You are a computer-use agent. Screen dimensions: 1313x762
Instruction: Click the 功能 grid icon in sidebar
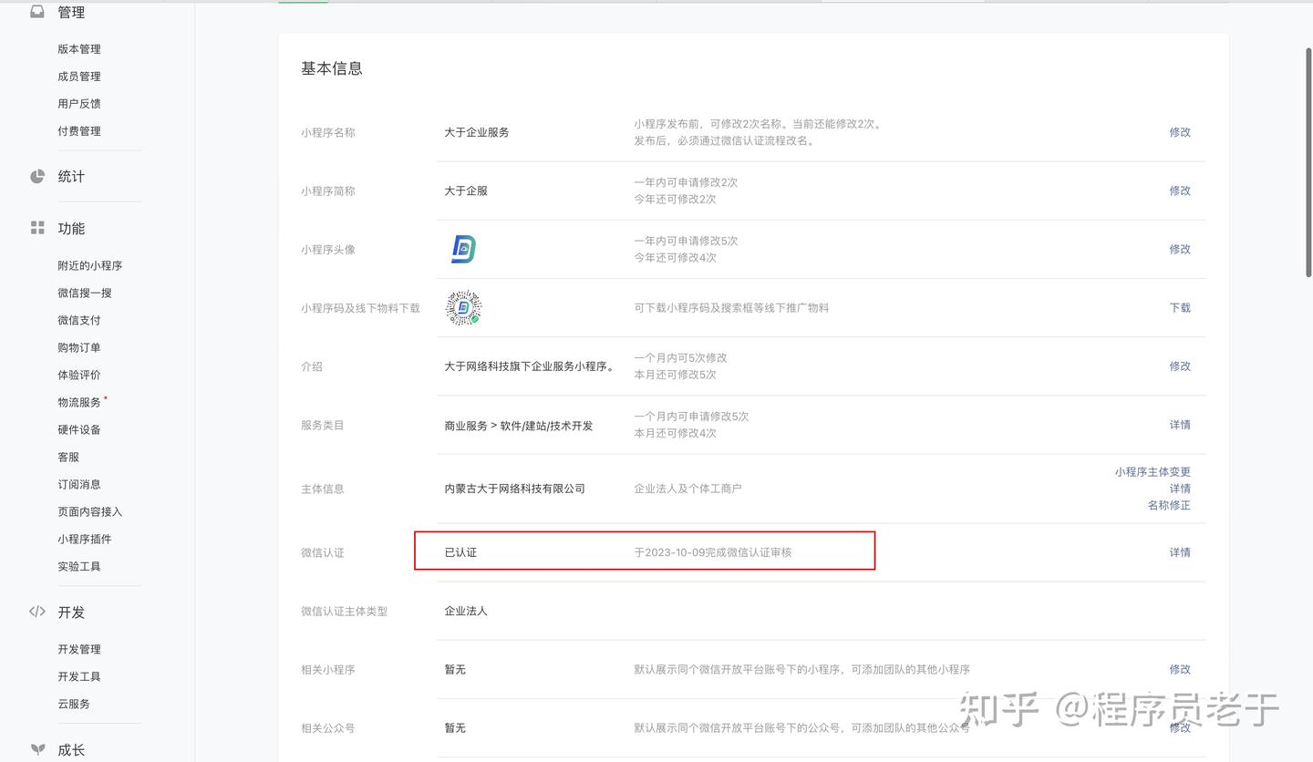pyautogui.click(x=37, y=228)
